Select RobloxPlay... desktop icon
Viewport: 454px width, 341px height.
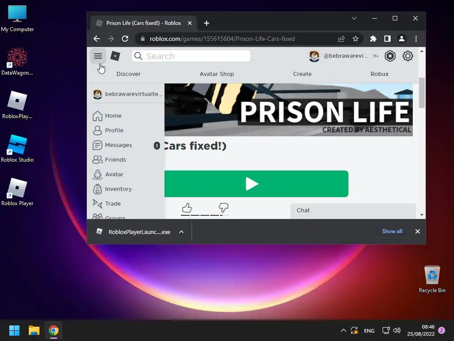(17, 105)
